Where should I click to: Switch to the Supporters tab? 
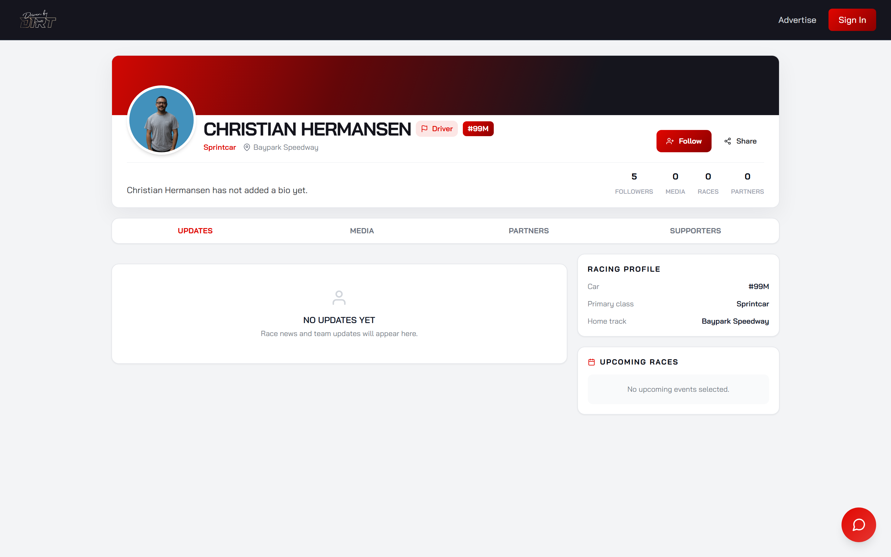coord(695,231)
